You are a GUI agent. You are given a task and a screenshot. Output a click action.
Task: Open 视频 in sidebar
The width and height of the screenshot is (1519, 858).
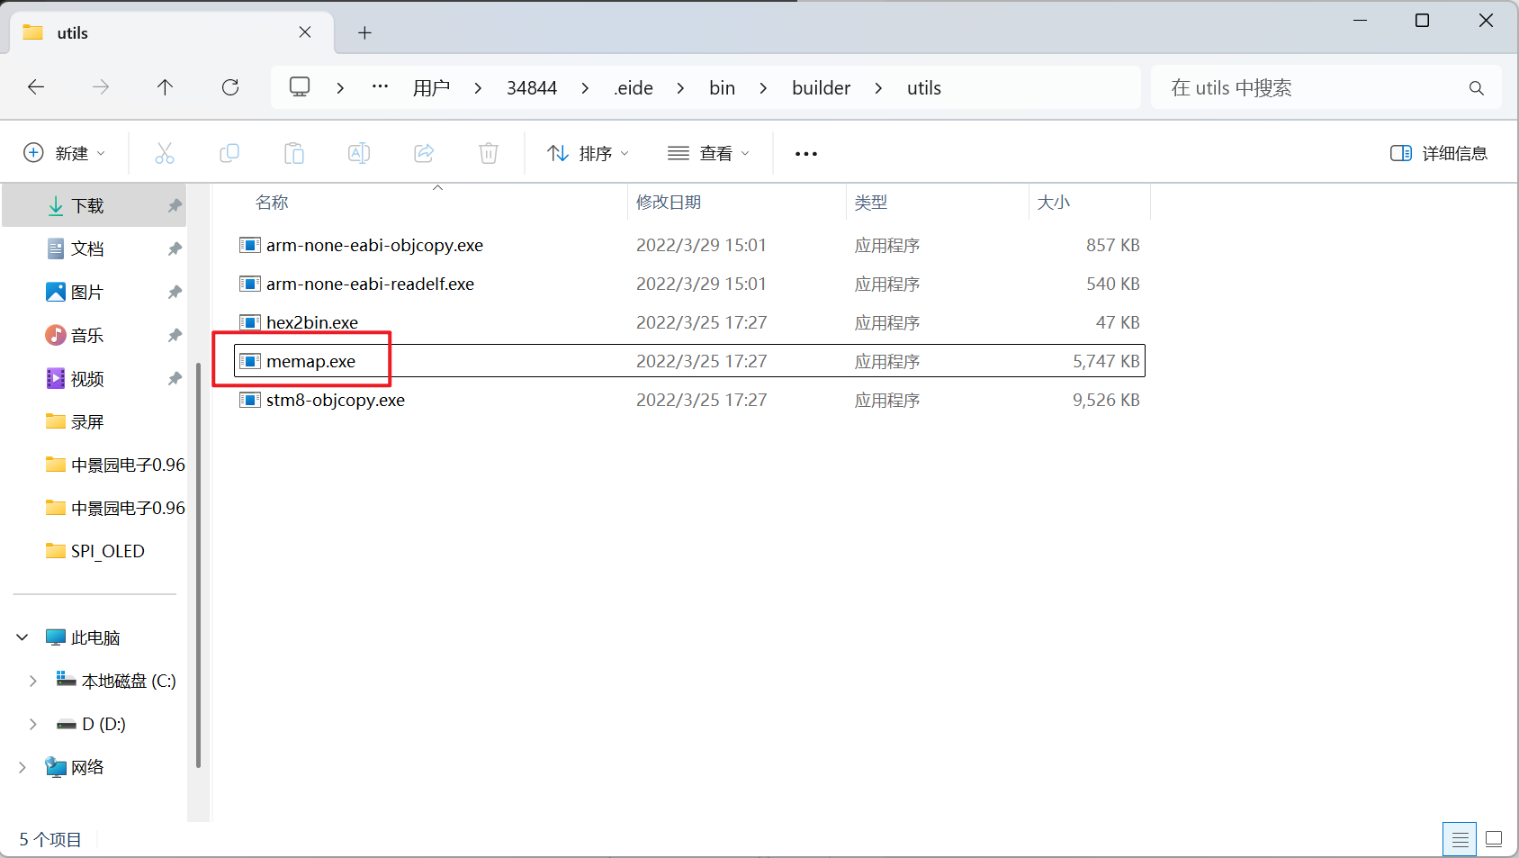87,379
